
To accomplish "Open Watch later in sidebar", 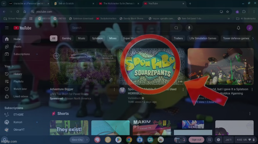I will 21,89.
